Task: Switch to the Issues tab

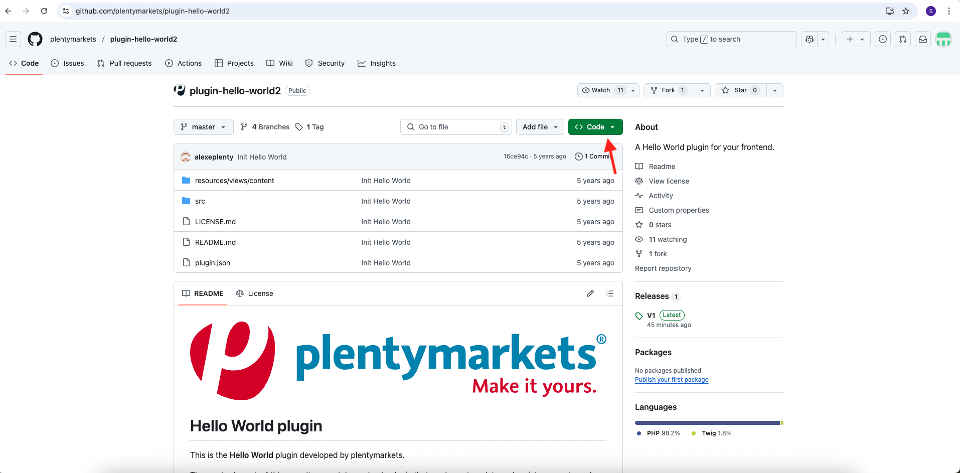Action: coord(68,63)
